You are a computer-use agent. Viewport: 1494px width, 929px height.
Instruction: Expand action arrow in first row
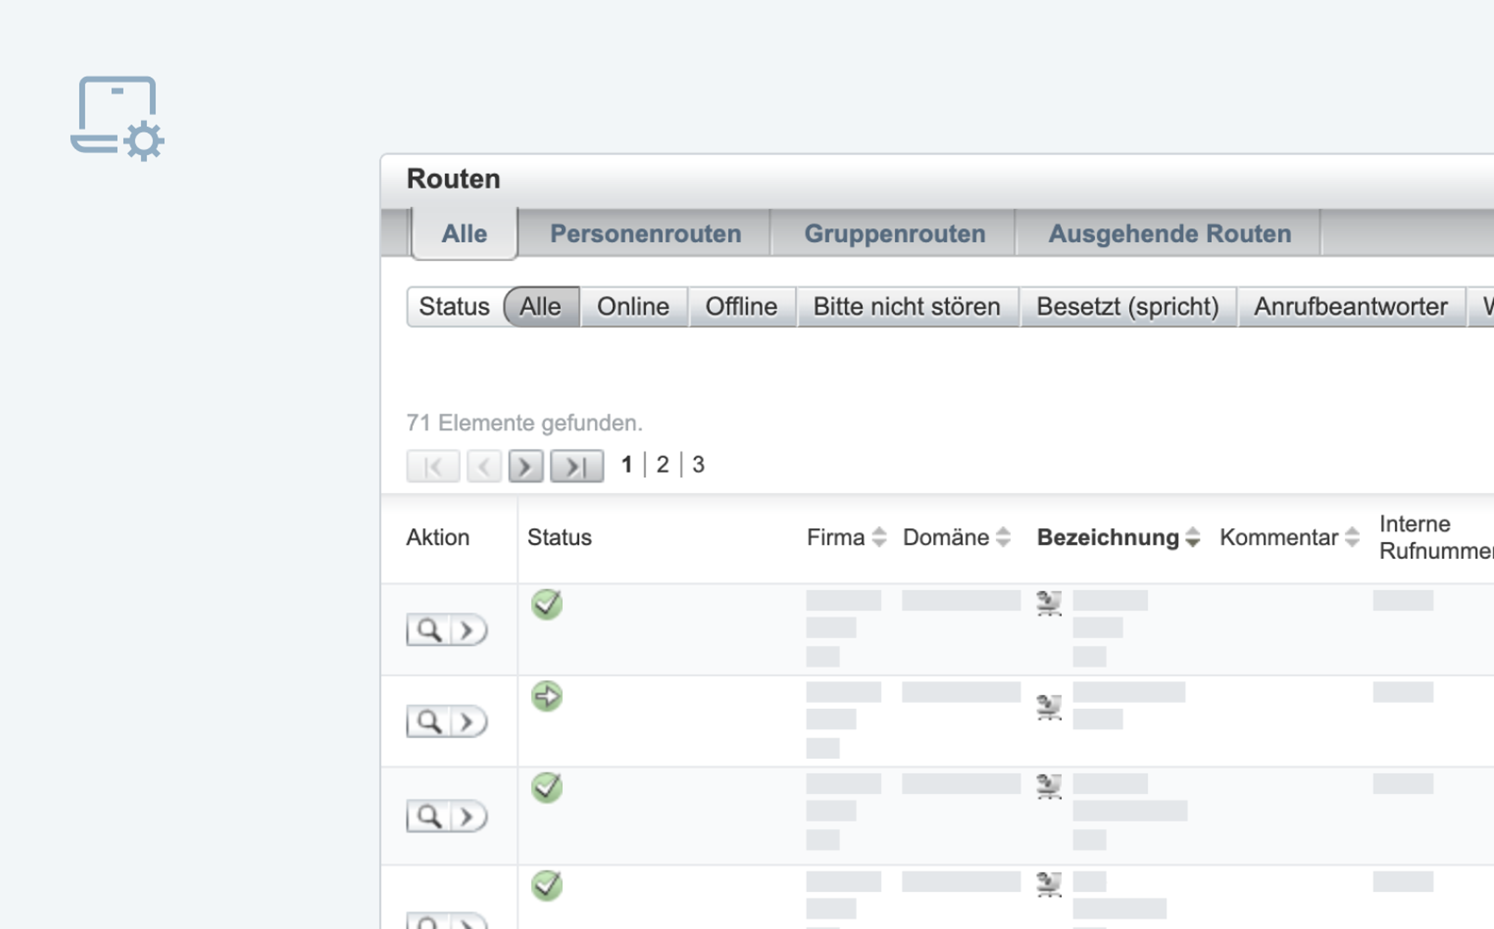point(468,630)
